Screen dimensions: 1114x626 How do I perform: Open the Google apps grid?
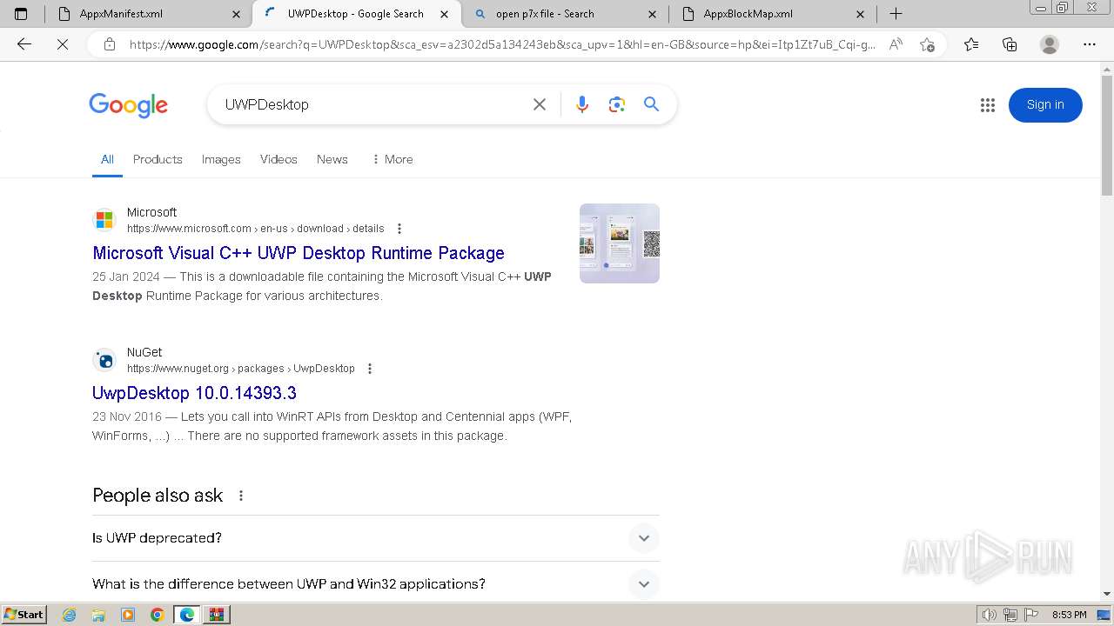[x=987, y=105]
